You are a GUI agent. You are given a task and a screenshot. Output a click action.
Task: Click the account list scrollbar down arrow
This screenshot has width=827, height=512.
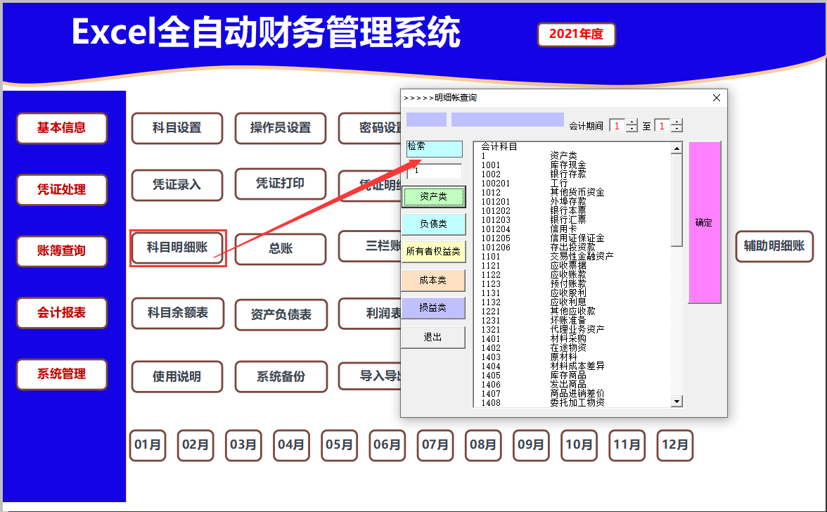tap(676, 400)
